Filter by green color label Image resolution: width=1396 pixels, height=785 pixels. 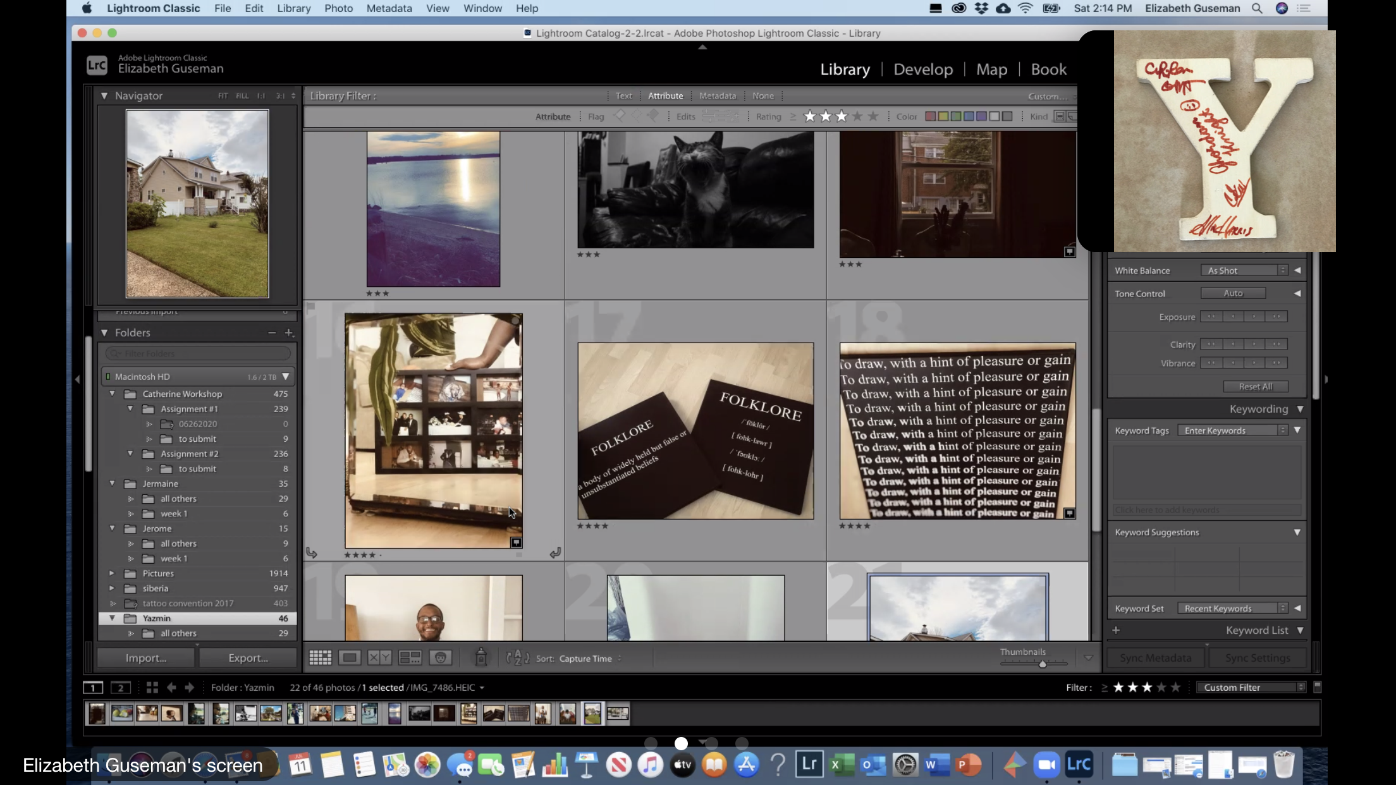point(956,116)
